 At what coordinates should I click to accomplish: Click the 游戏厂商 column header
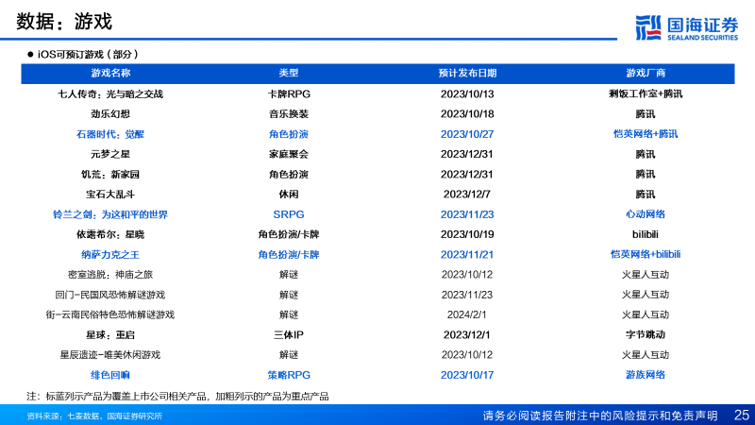[x=646, y=74]
